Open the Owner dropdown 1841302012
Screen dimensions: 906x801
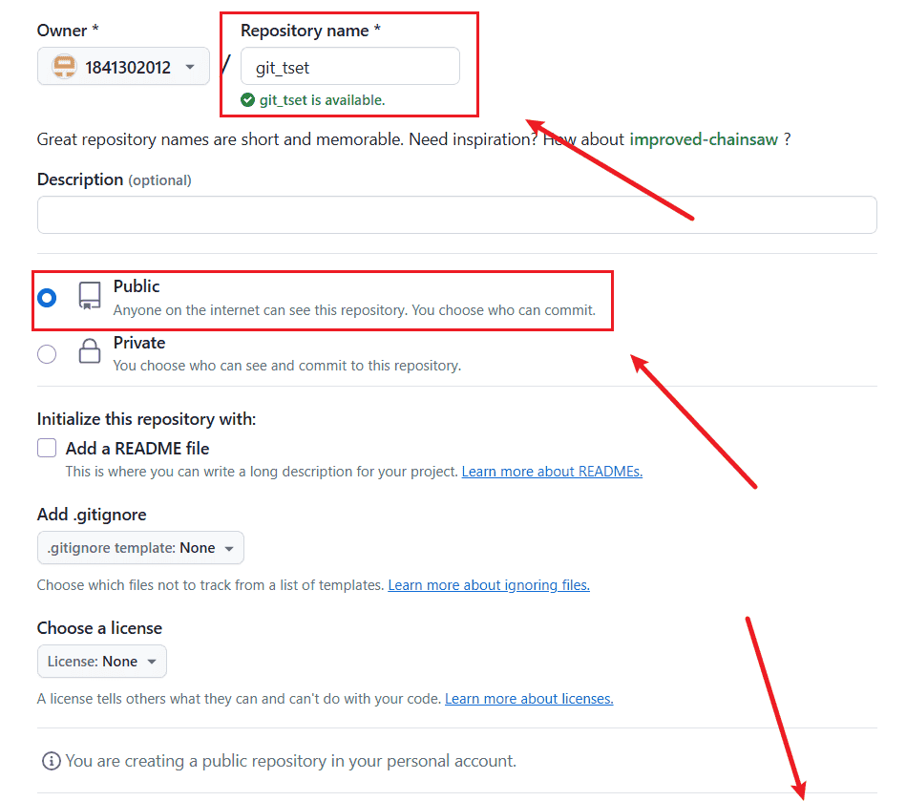[x=123, y=67]
